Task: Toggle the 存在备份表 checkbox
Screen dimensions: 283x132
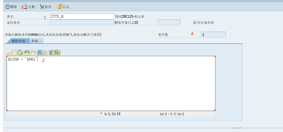Action: [x=195, y=23]
